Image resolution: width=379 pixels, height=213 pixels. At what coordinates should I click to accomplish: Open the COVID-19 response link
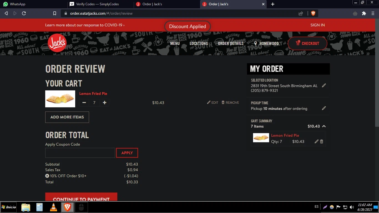(85, 25)
